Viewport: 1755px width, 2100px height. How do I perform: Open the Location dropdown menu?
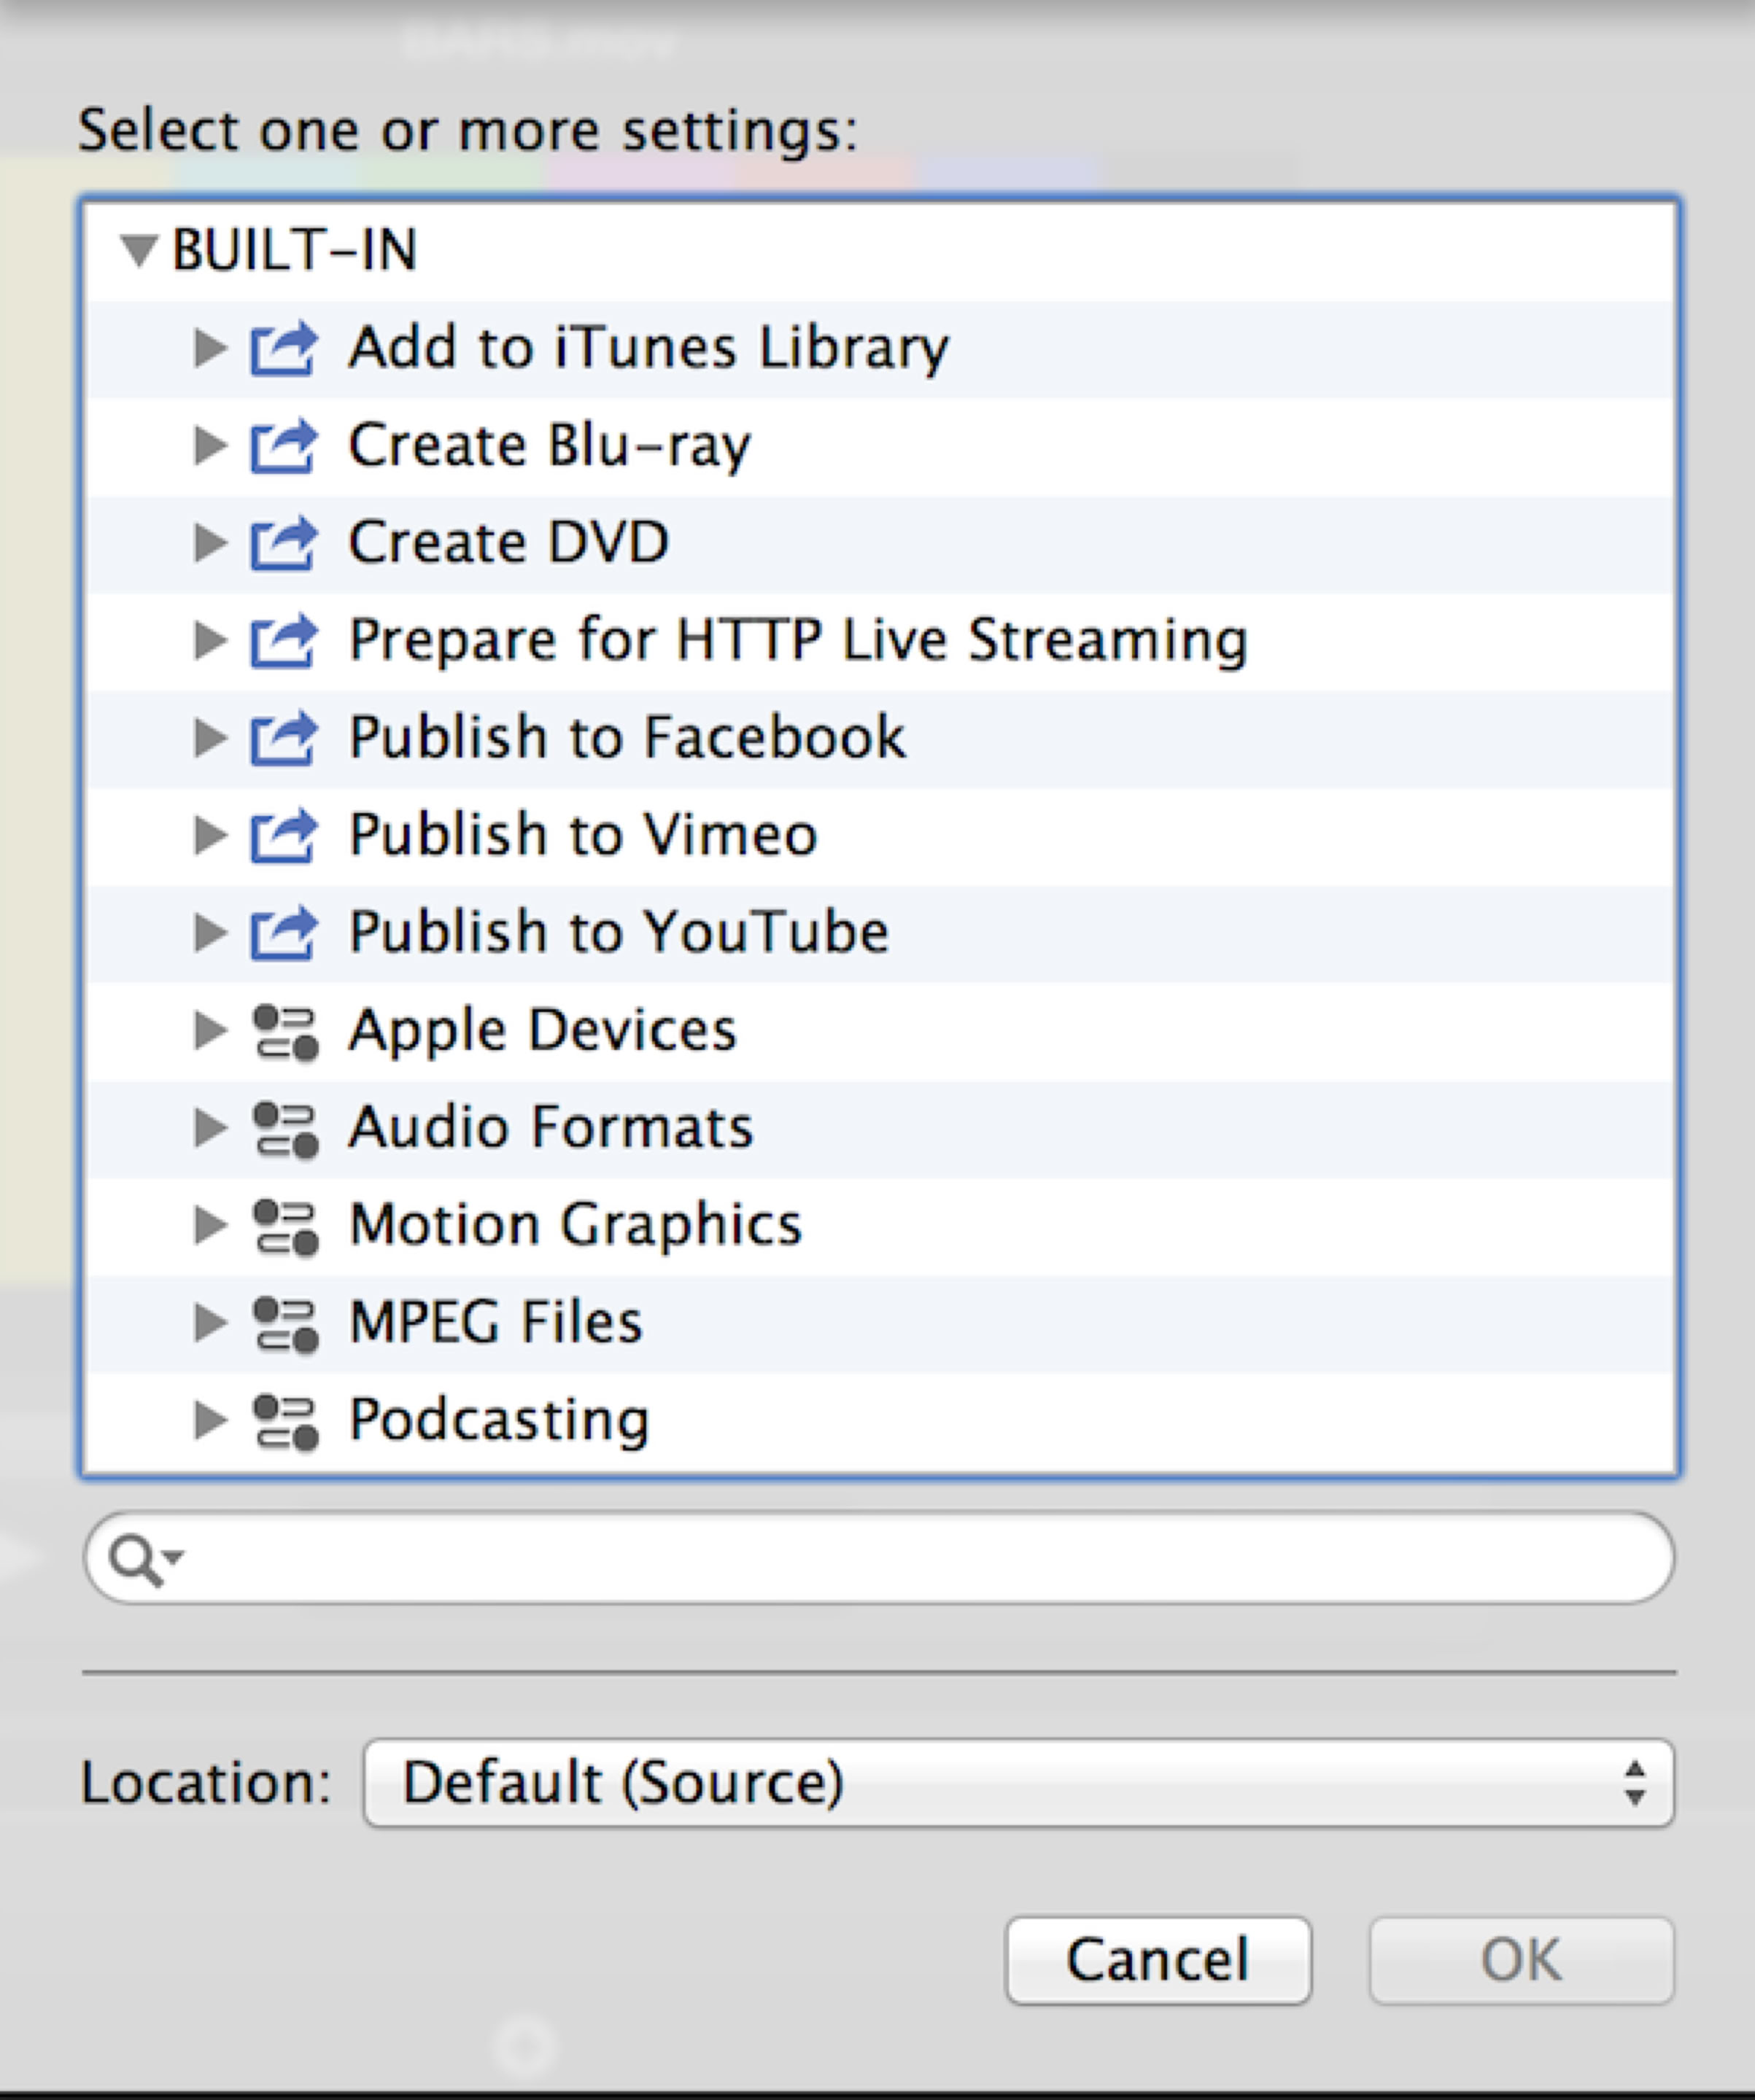[1018, 1783]
